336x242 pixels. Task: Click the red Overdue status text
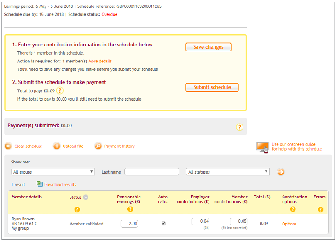pyautogui.click(x=109, y=15)
